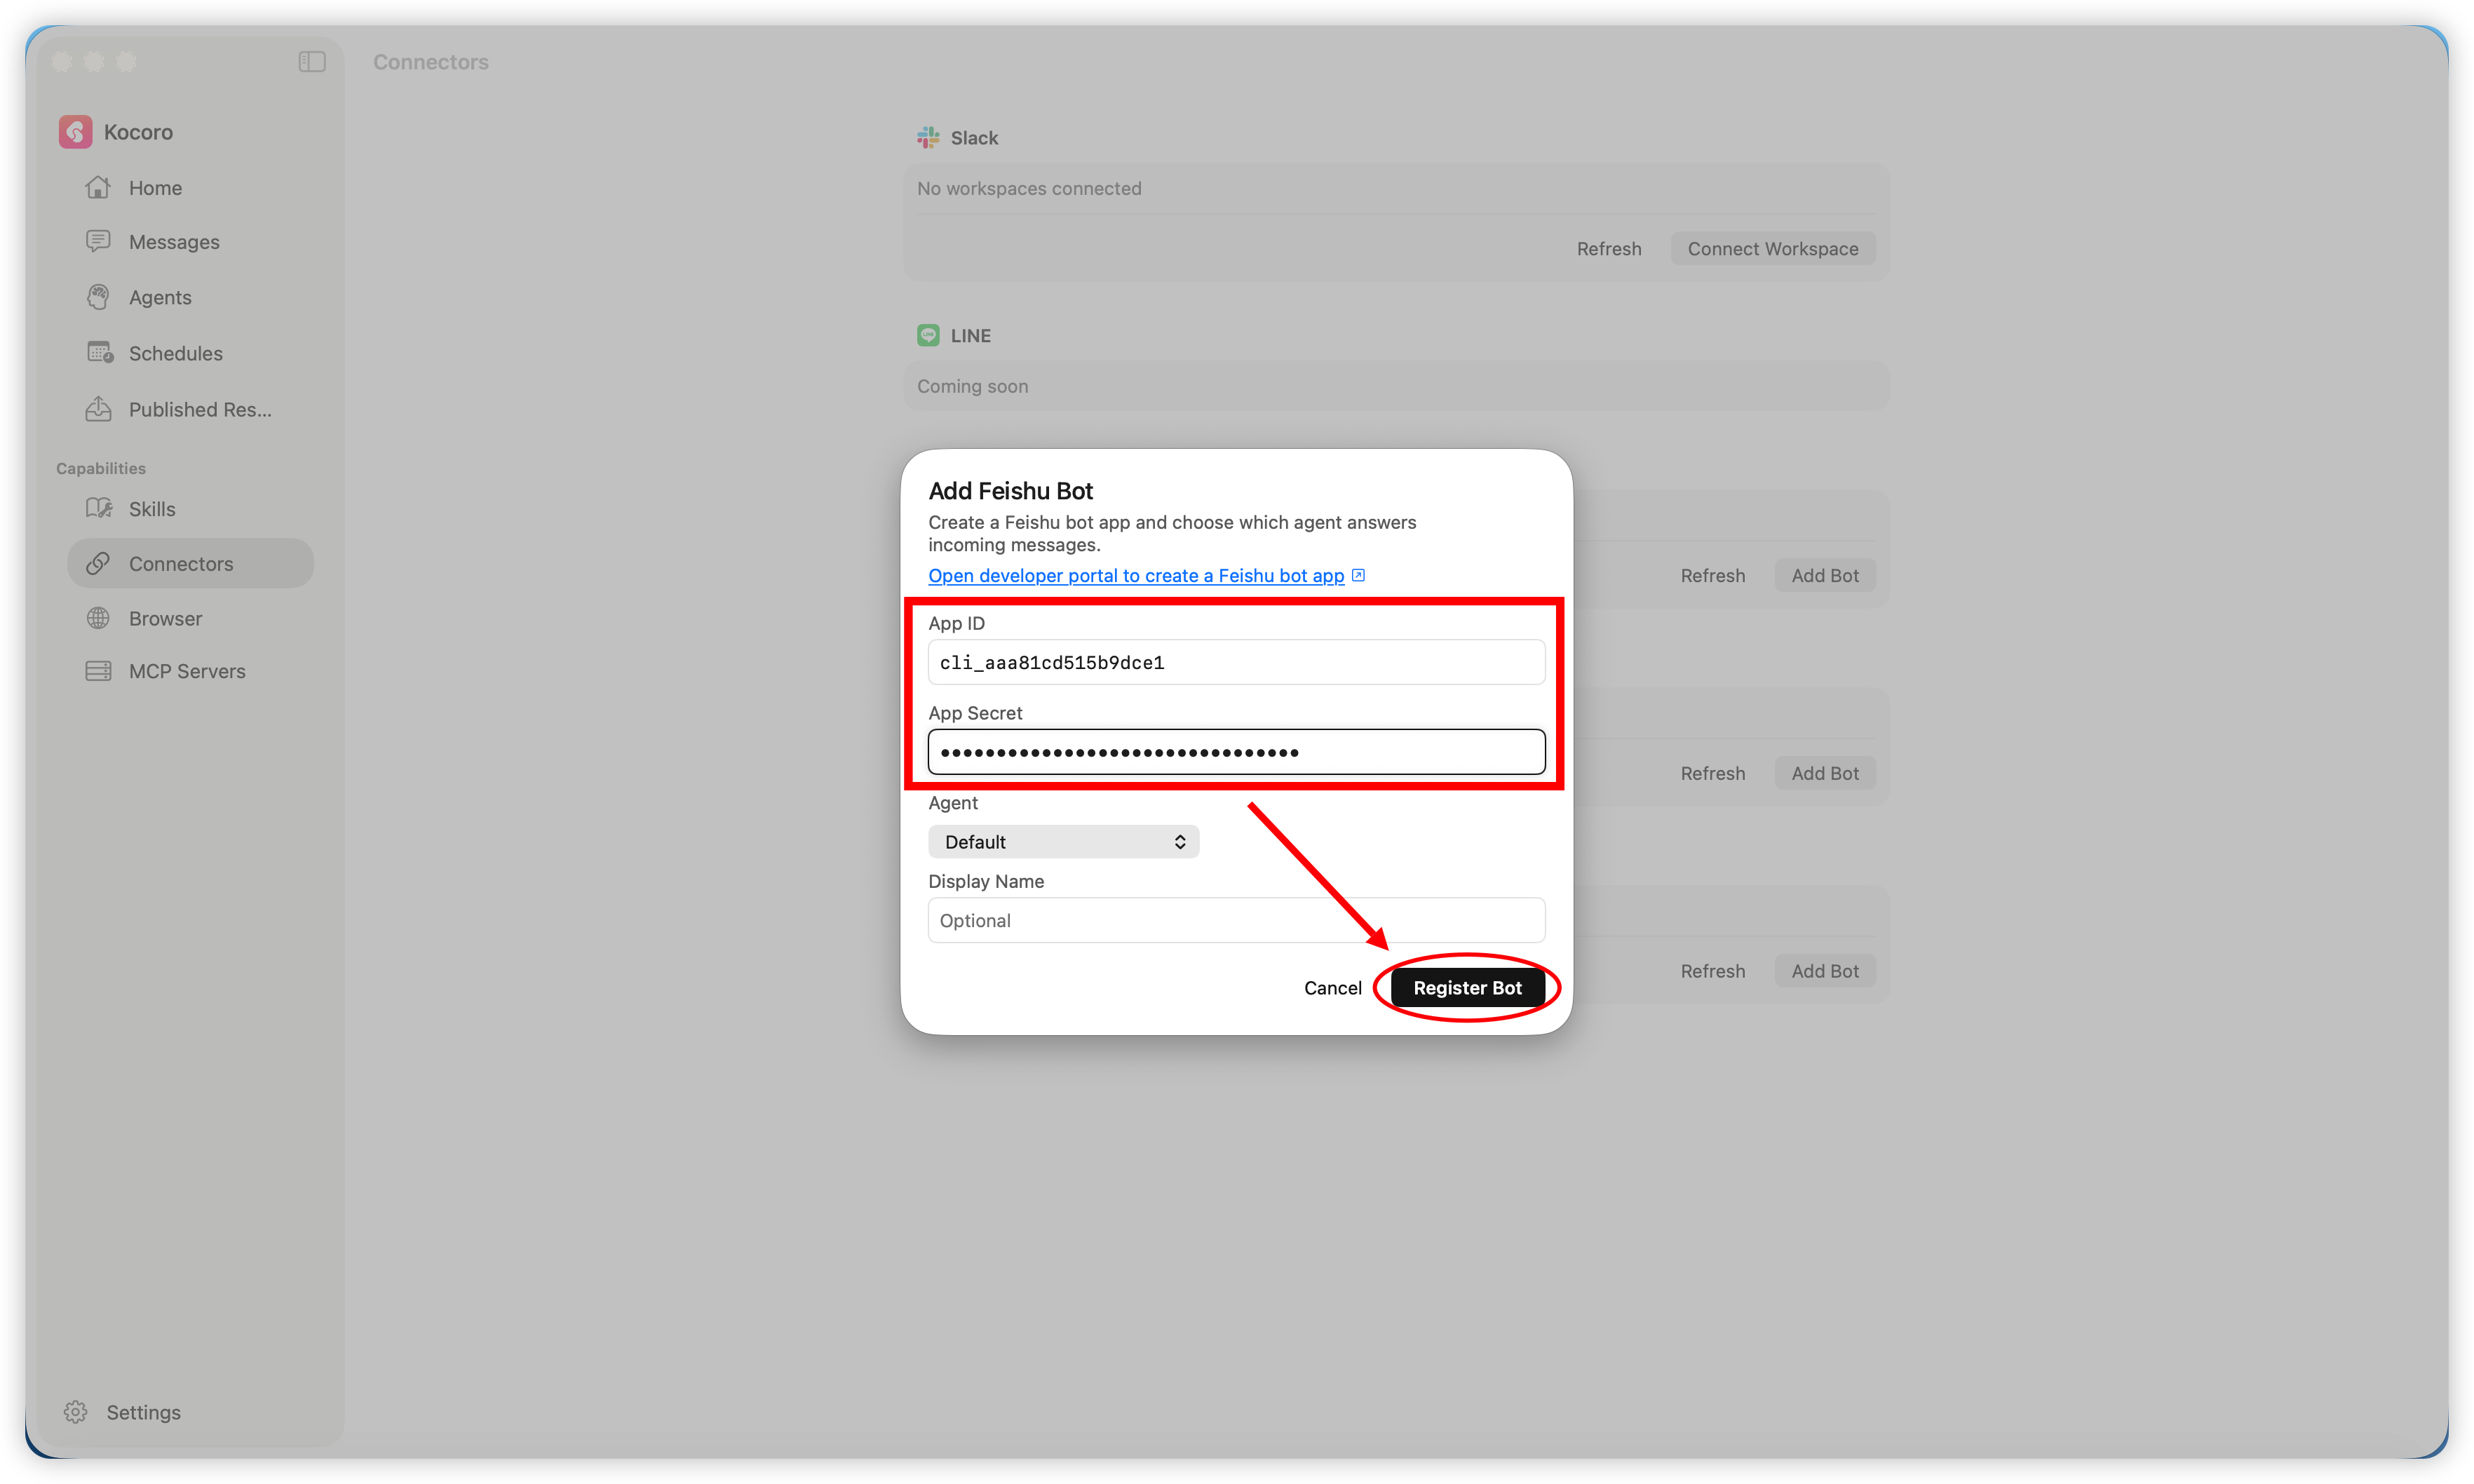Viewport: 2474px width, 1484px height.
Task: Click the Register Bot button
Action: click(1468, 988)
